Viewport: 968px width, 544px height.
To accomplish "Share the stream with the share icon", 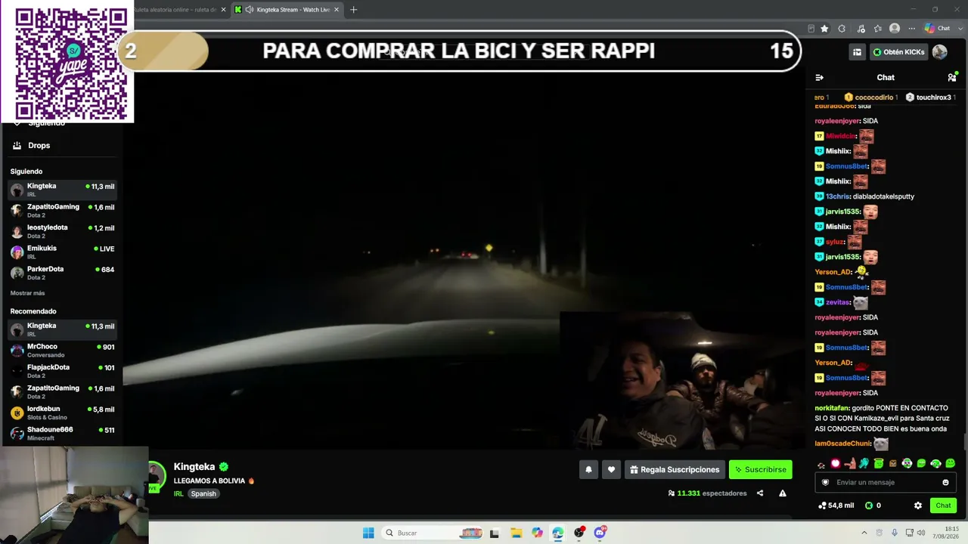I will point(760,493).
